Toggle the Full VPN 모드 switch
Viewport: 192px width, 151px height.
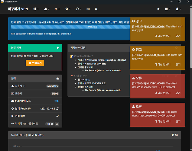click(56, 101)
